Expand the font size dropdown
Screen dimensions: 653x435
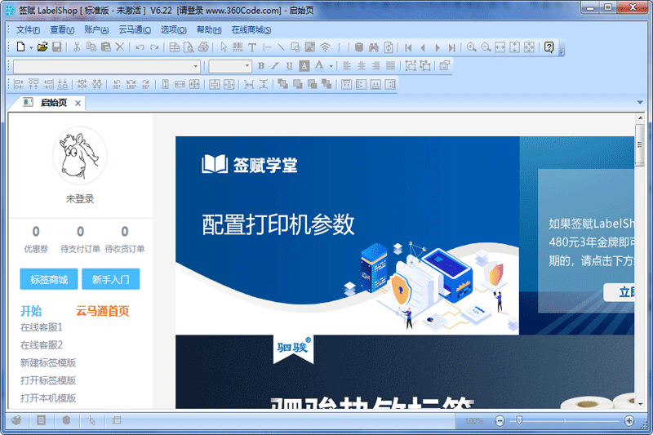[247, 66]
